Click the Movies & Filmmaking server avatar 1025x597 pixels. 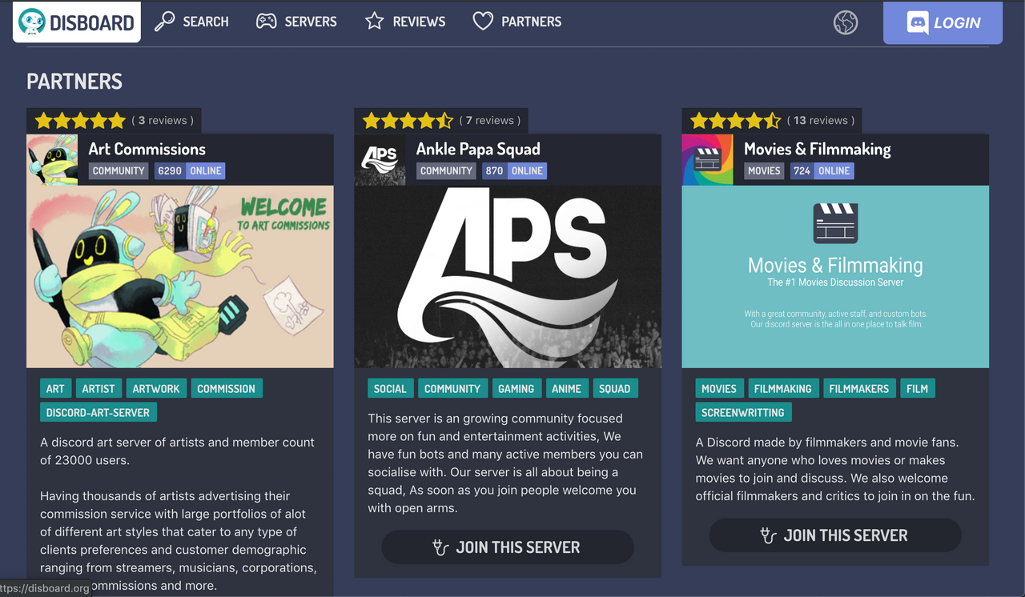[707, 160]
